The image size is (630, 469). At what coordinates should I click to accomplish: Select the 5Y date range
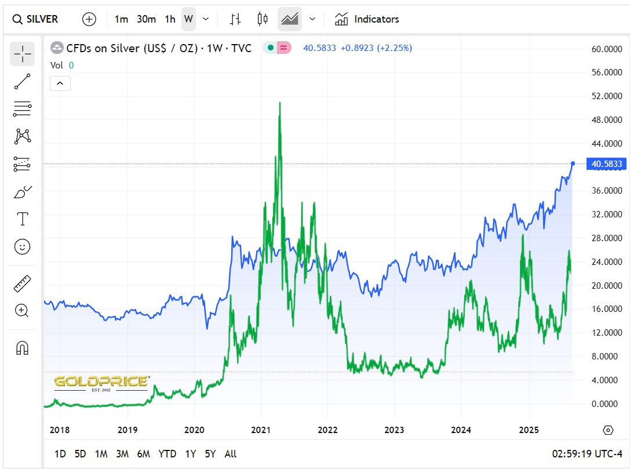(210, 454)
